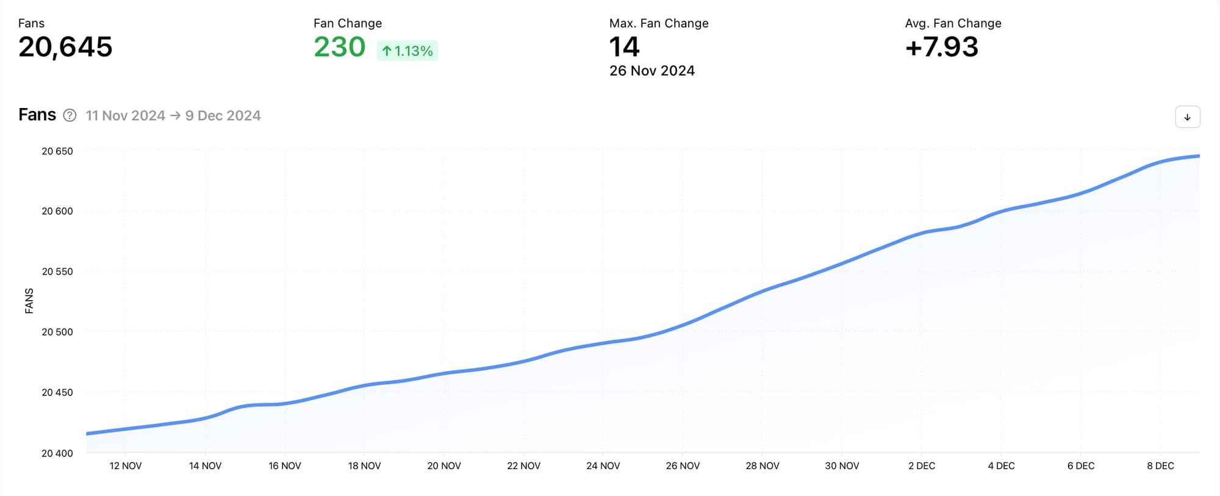Click the date range 11 Nov 2024 → 9 Dec 2024

[173, 115]
